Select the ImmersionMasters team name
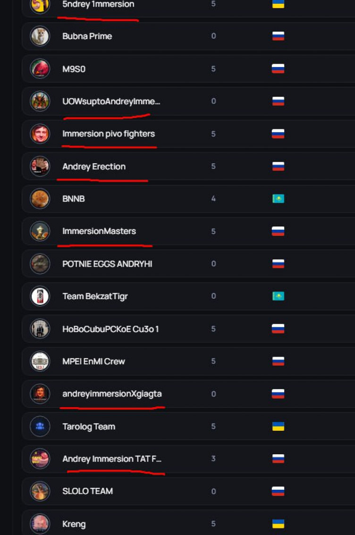 pos(99,231)
